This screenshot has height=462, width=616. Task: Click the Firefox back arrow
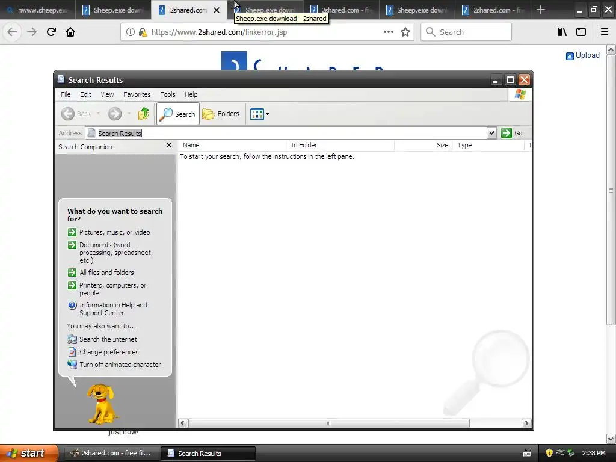pos(12,32)
